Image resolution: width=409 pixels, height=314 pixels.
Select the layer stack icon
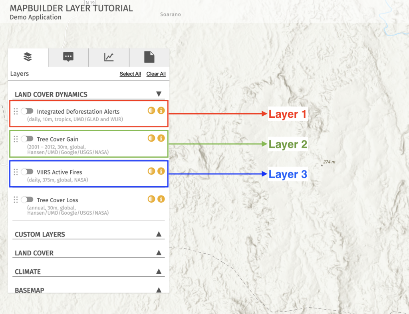[28, 57]
